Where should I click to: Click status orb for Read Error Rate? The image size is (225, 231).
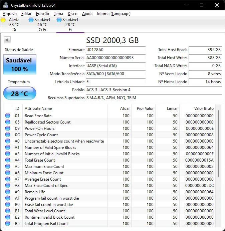coord(8,115)
